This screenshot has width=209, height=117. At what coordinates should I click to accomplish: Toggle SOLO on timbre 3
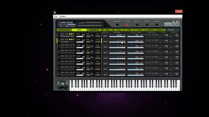pyautogui.click(x=62, y=45)
